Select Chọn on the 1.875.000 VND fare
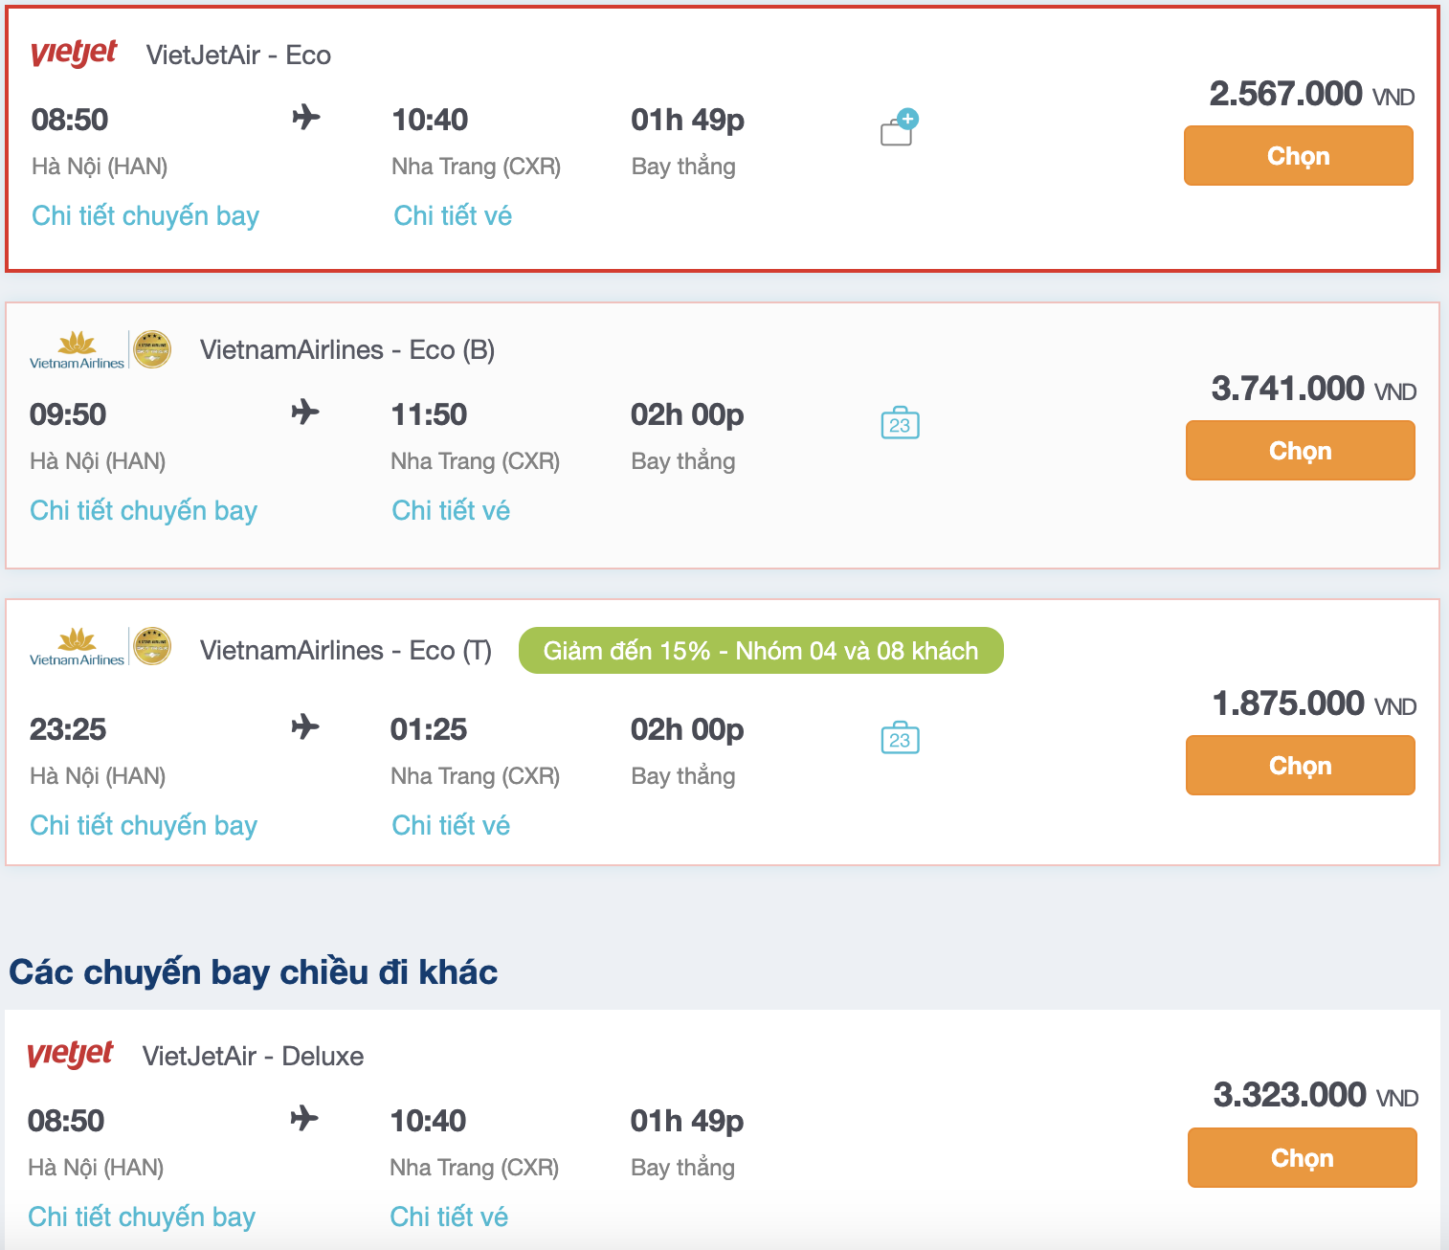Viewport: 1449px width, 1250px height. tap(1300, 765)
